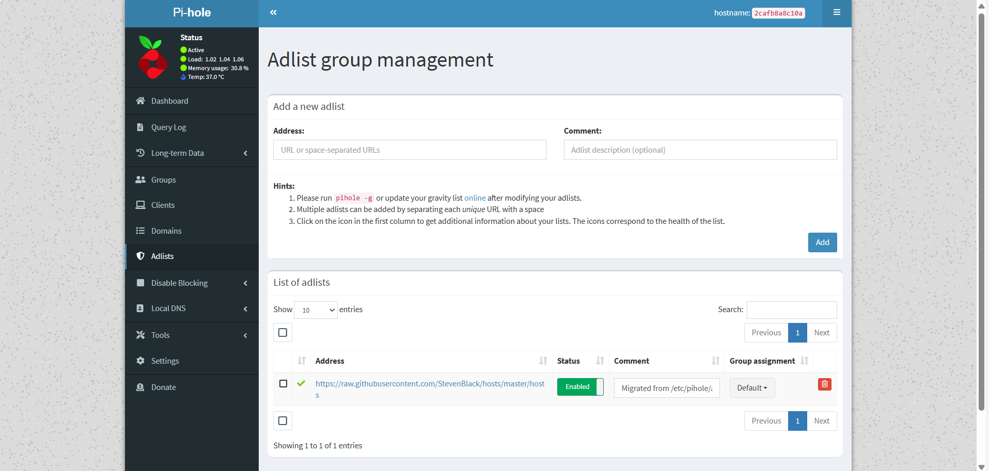
Task: Open Query Log in the sidebar
Action: tap(168, 127)
